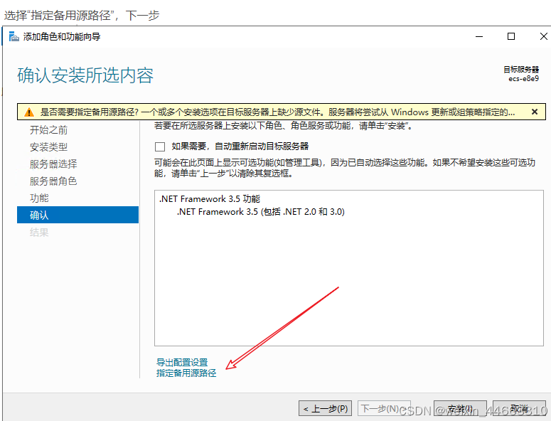The image size is (551, 421).
Task: Select 安装类型 in the left sidebar
Action: (x=49, y=147)
